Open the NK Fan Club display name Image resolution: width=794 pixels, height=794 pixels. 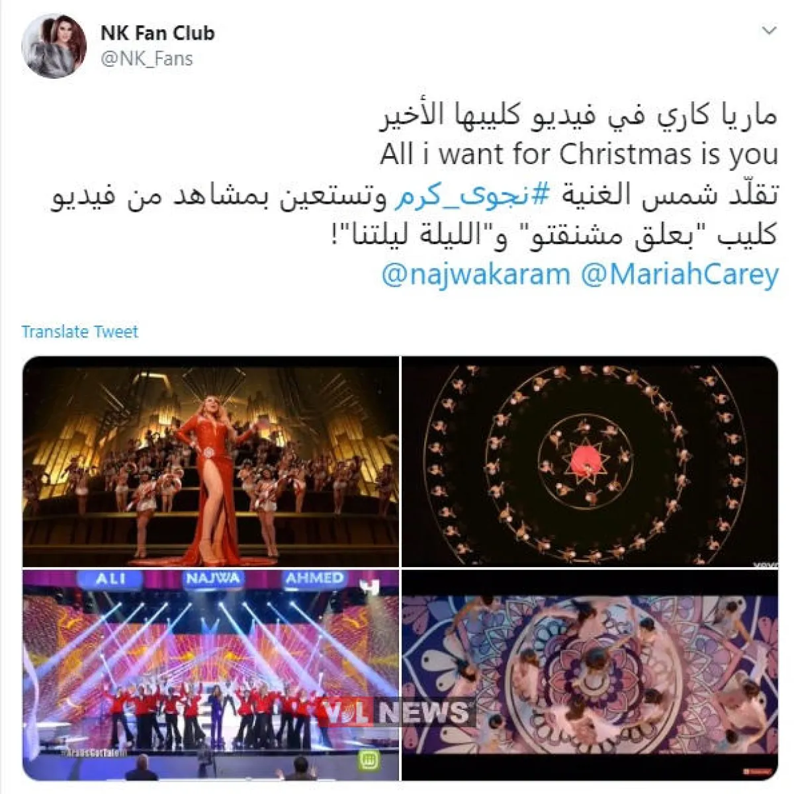tap(157, 33)
